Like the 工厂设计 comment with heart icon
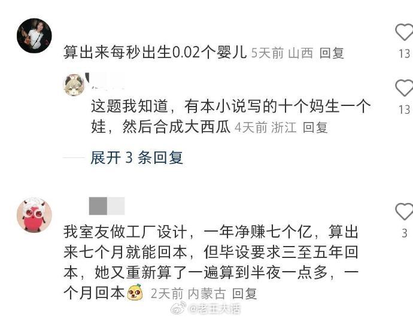Screen dimensions: 413x319 click(x=404, y=211)
